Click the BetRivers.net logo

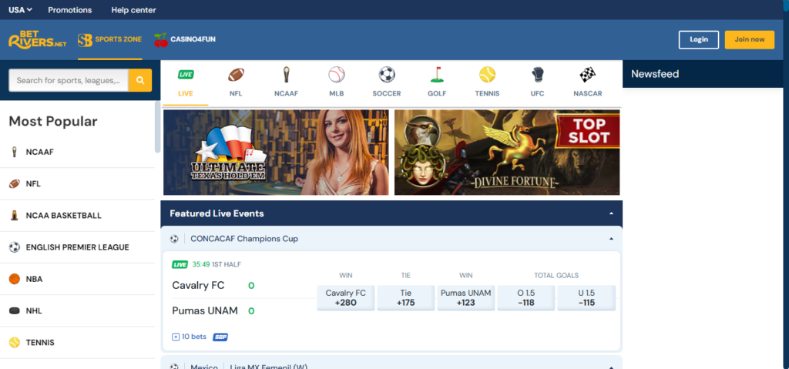pyautogui.click(x=38, y=40)
